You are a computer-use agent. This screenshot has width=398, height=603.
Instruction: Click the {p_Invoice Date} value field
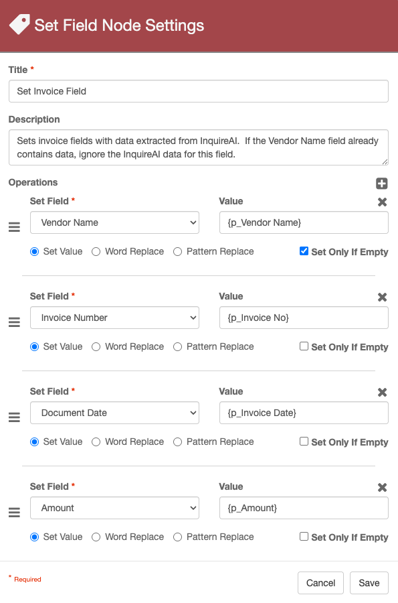304,413
